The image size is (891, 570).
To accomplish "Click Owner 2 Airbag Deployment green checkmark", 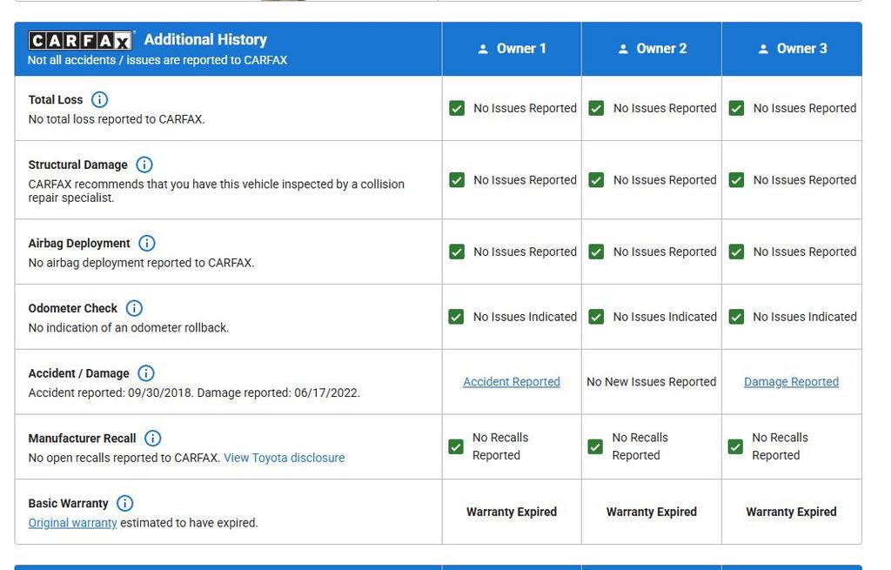I will click(x=596, y=252).
